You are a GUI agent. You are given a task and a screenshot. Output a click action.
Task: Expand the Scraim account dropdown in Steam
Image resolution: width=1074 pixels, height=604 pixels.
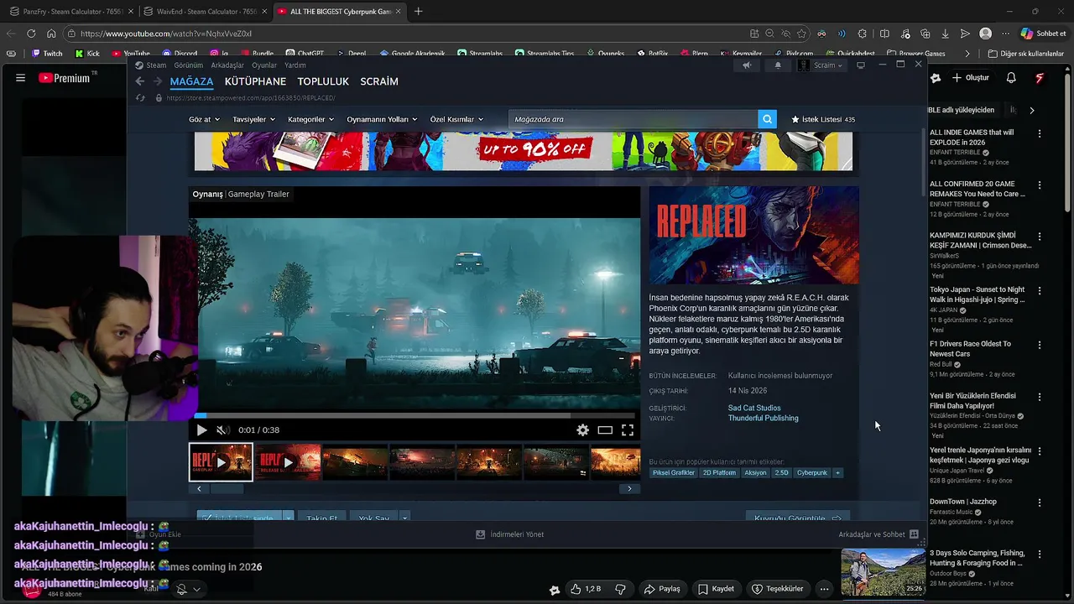click(821, 65)
